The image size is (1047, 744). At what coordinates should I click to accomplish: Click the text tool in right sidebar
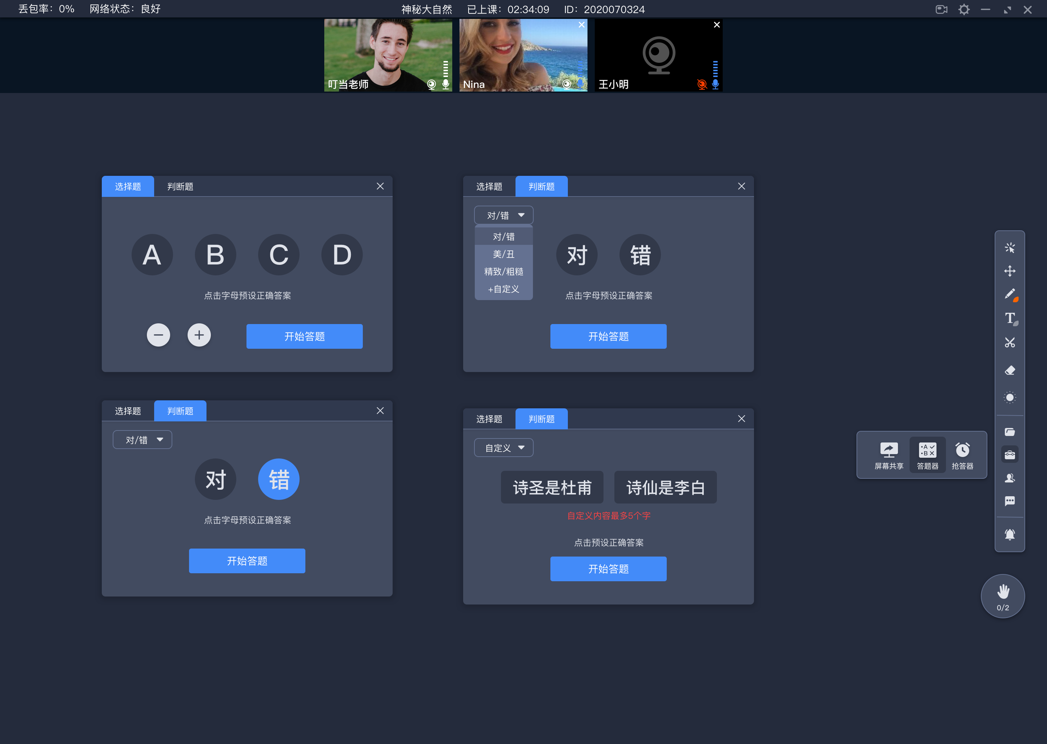1010,318
